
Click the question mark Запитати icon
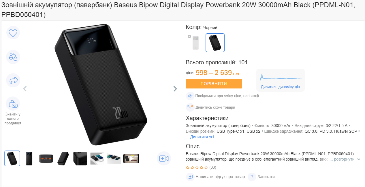pyautogui.click(x=252, y=177)
